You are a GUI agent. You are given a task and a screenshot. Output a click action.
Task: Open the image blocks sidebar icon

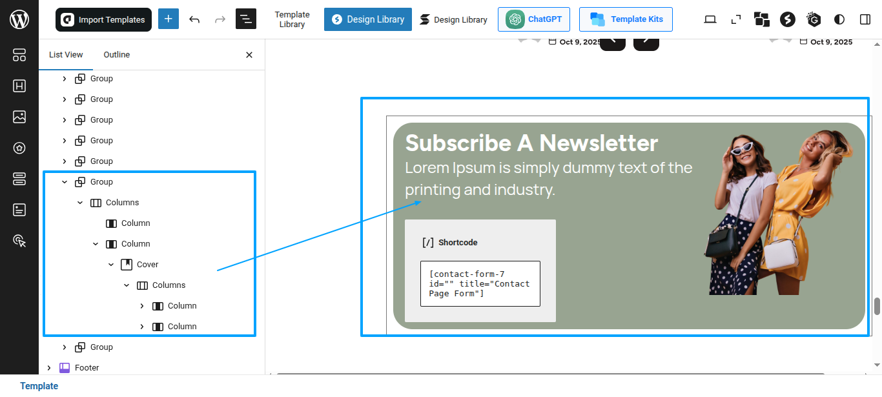tap(19, 117)
